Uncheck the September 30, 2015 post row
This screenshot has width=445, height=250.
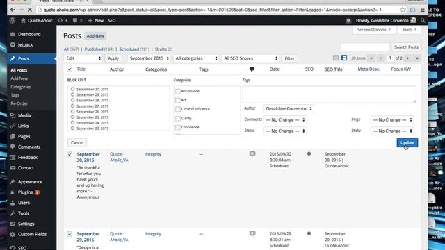tap(70, 154)
